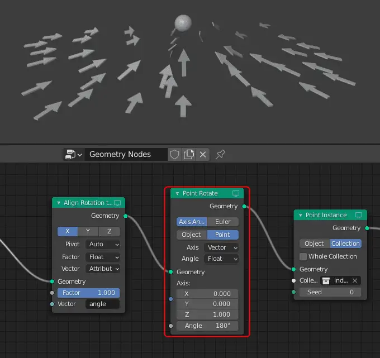Click the collection archive icon in Point Instance
This screenshot has width=380, height=358.
(326, 280)
